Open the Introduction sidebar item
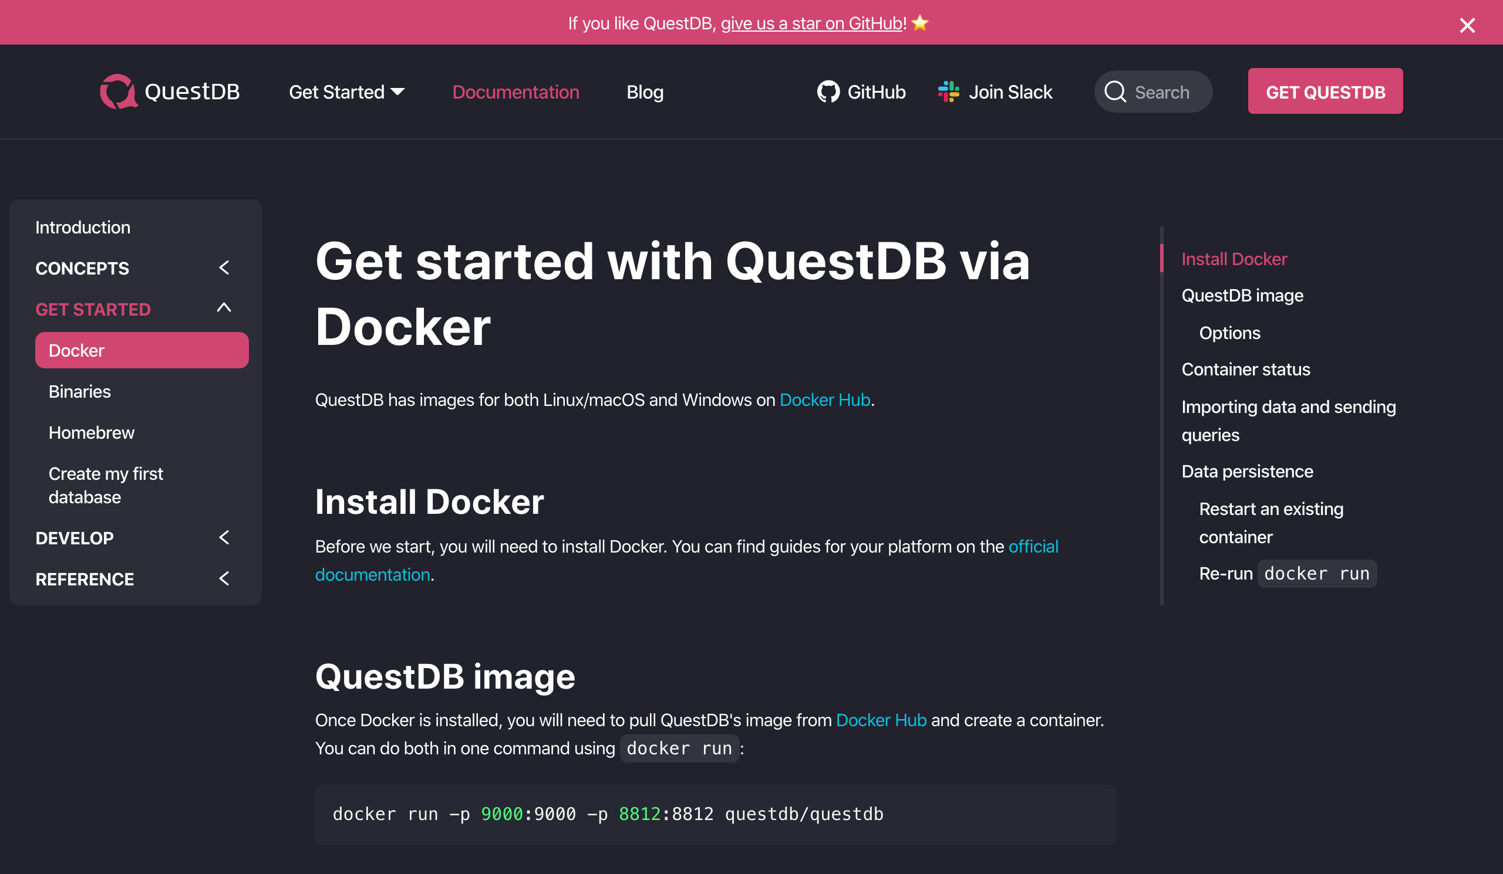The image size is (1503, 874). point(83,227)
